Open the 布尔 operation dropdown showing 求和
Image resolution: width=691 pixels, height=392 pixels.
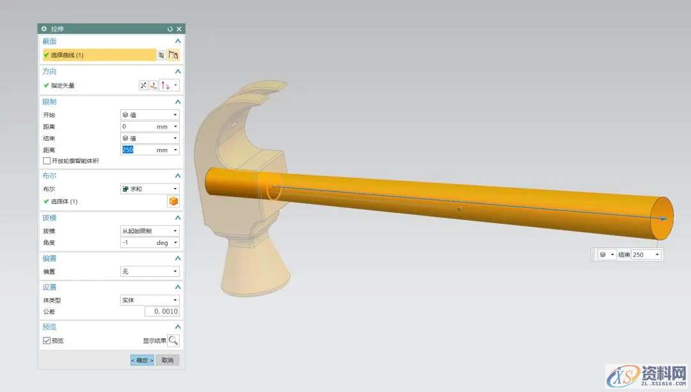[x=150, y=189]
